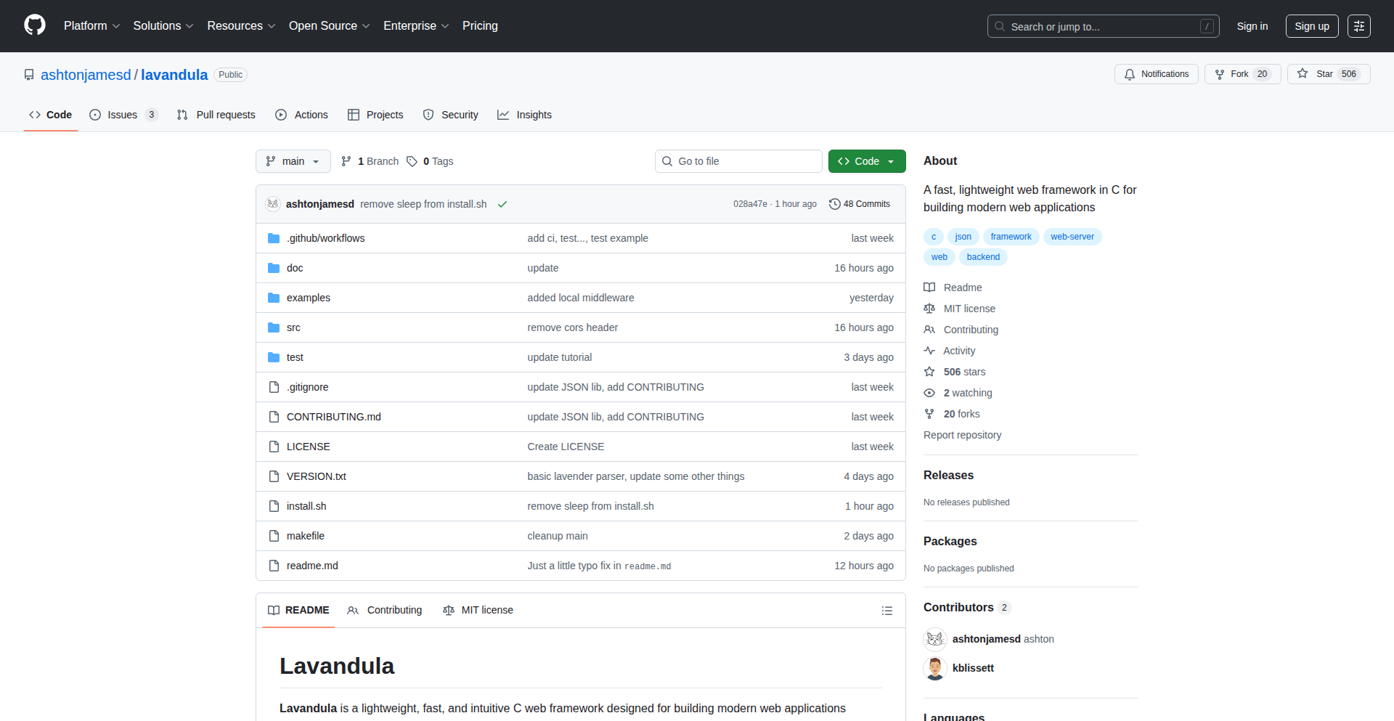The height and width of the screenshot is (721, 1394).
Task: Click the Fork icon button
Action: [1243, 74]
